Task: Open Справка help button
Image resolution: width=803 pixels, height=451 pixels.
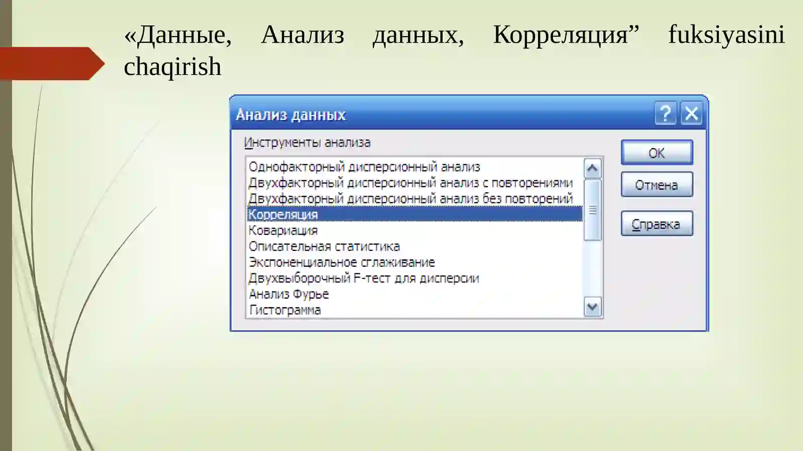Action: pyautogui.click(x=656, y=224)
